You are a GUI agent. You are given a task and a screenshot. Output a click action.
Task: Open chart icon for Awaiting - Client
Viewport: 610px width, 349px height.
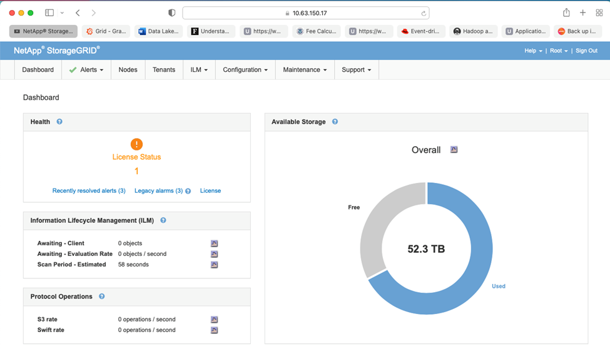[x=214, y=243]
